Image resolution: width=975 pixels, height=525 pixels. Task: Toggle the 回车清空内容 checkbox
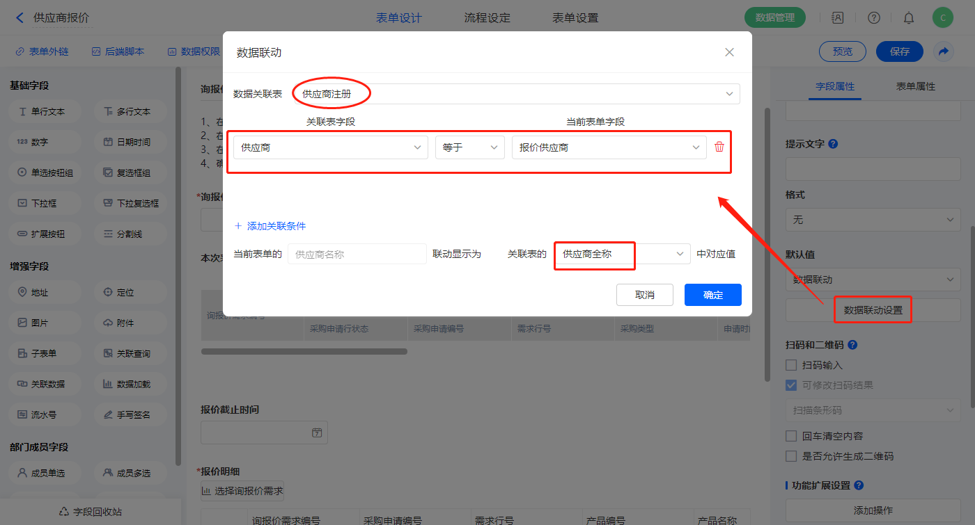pyautogui.click(x=791, y=436)
